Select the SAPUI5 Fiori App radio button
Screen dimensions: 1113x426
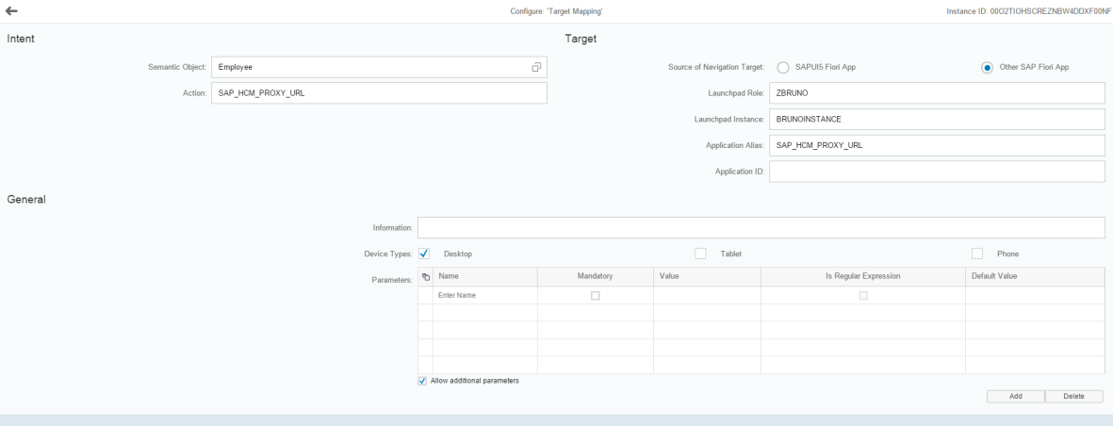782,67
